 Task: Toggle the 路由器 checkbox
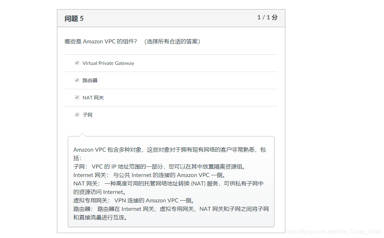tap(77, 80)
